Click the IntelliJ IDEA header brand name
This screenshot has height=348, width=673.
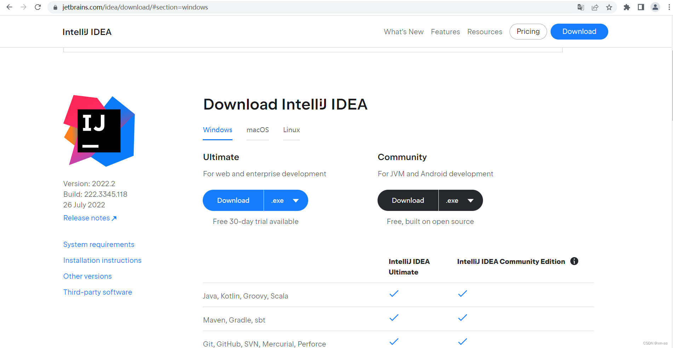coord(87,32)
